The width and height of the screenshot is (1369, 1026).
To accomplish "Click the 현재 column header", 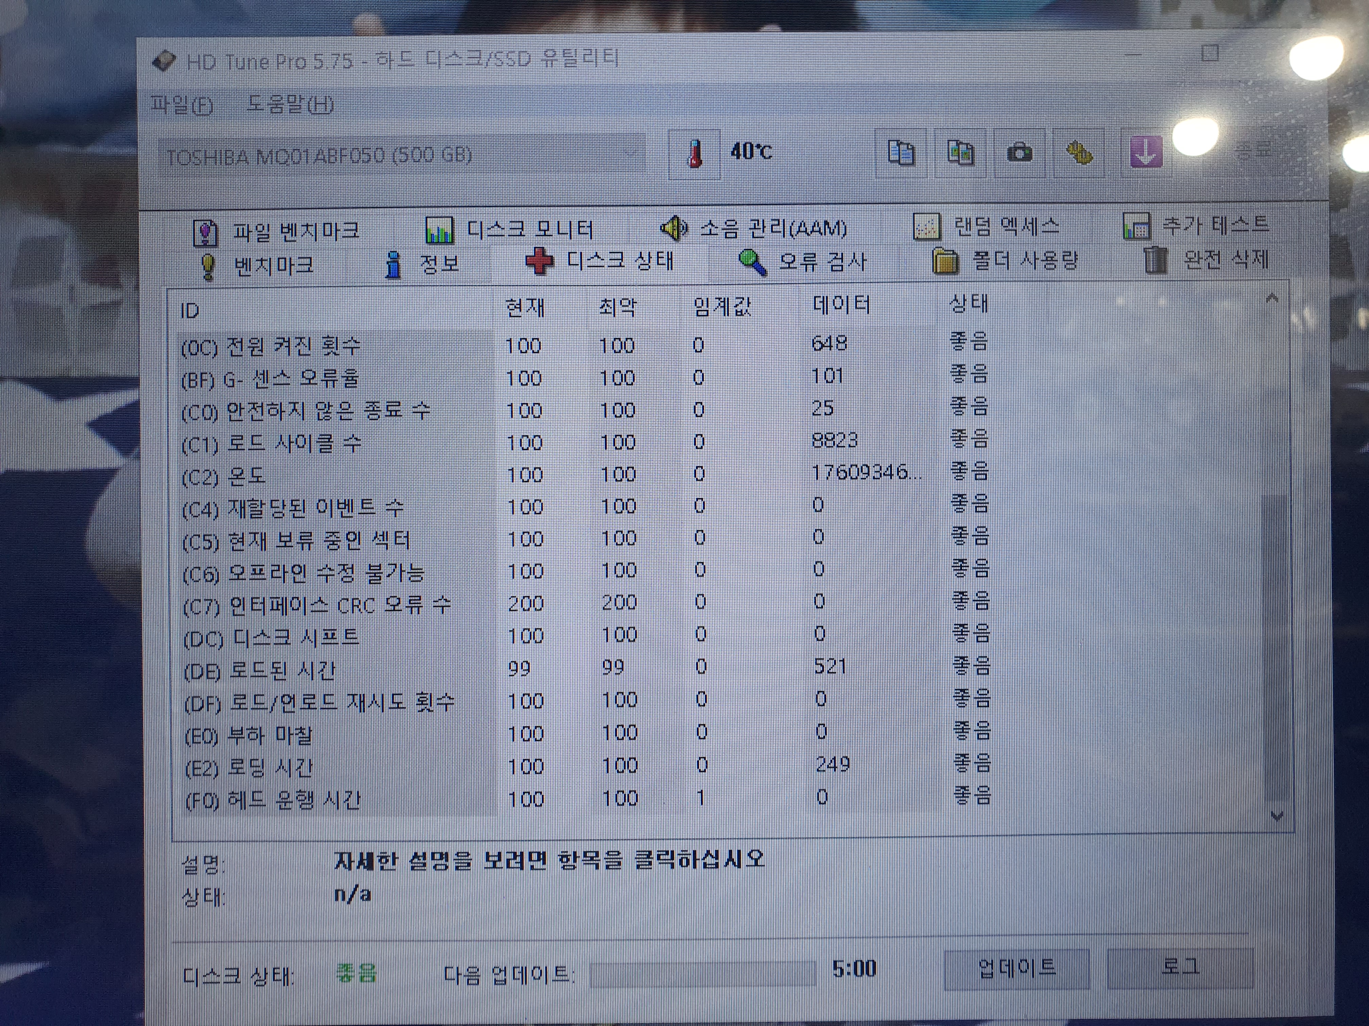I will 525,308.
